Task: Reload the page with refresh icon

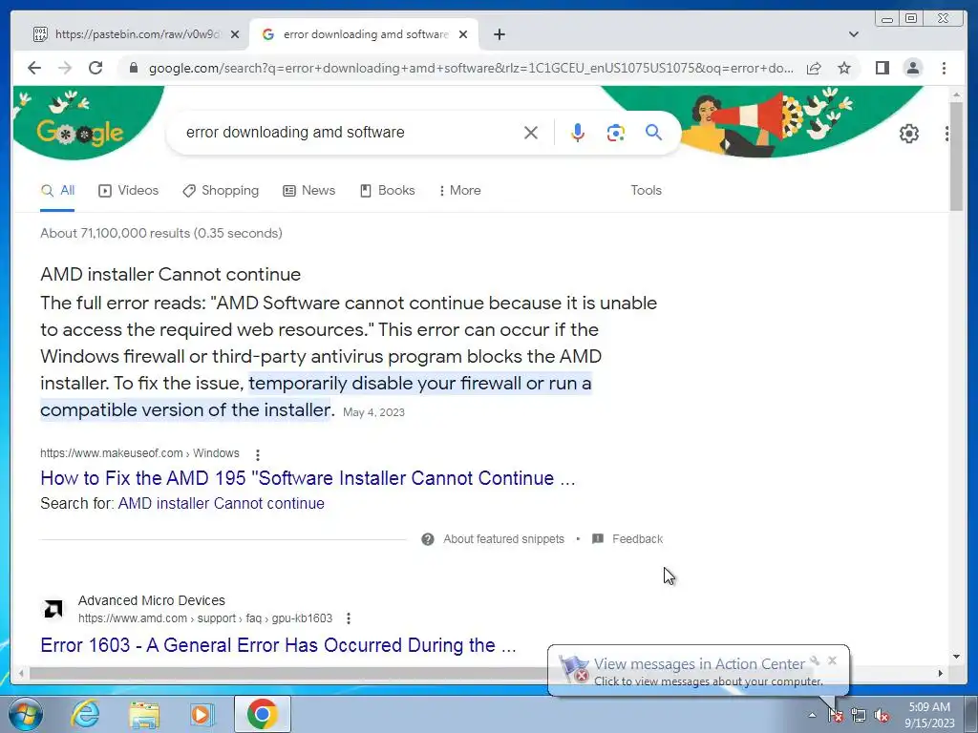Action: click(x=96, y=68)
